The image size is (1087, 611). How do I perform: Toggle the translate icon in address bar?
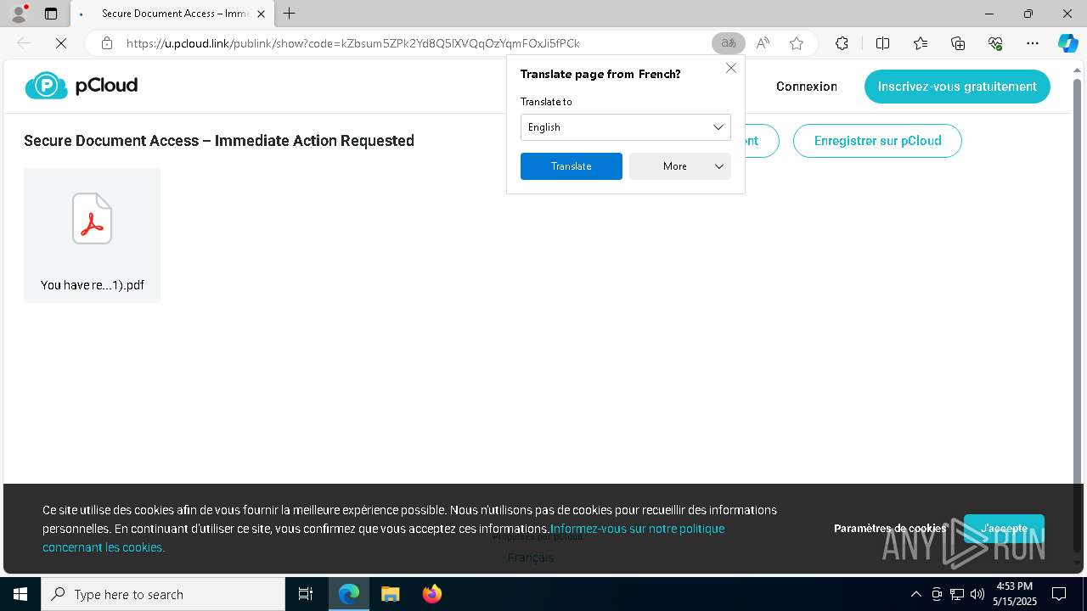(728, 43)
